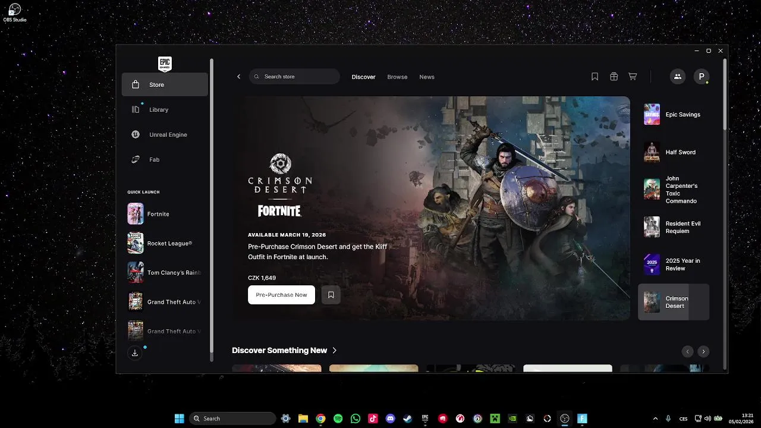
Task: Open OBS Studio taskbar icon
Action: 565,418
